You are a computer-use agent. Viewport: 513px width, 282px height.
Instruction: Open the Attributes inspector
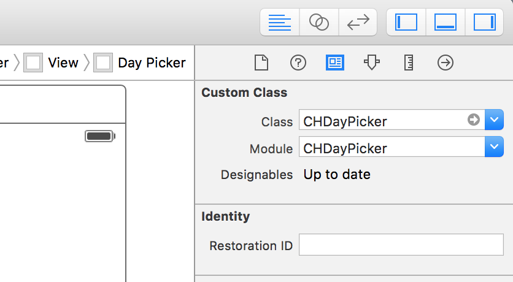click(x=372, y=63)
